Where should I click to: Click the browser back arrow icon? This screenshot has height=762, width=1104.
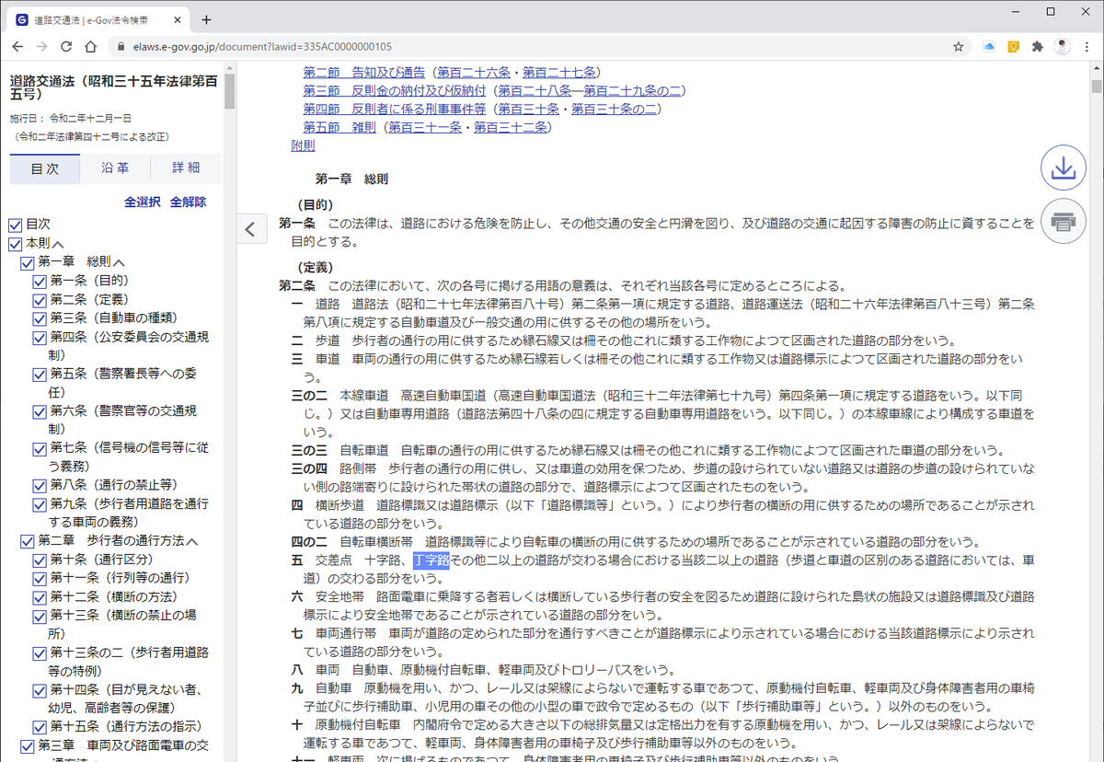pos(18,45)
